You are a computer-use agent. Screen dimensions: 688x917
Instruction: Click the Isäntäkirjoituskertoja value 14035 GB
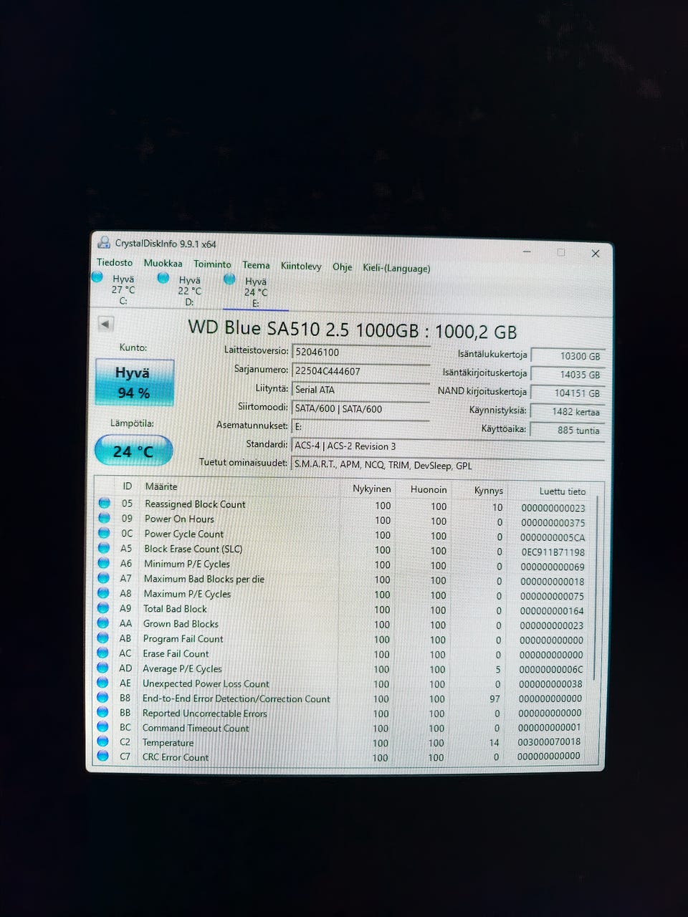568,375
